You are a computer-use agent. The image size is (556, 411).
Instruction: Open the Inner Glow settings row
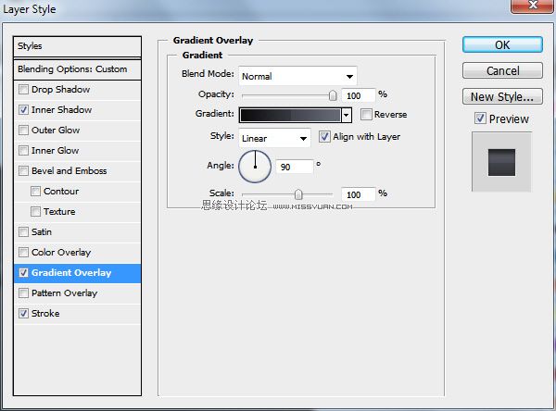[x=77, y=151]
